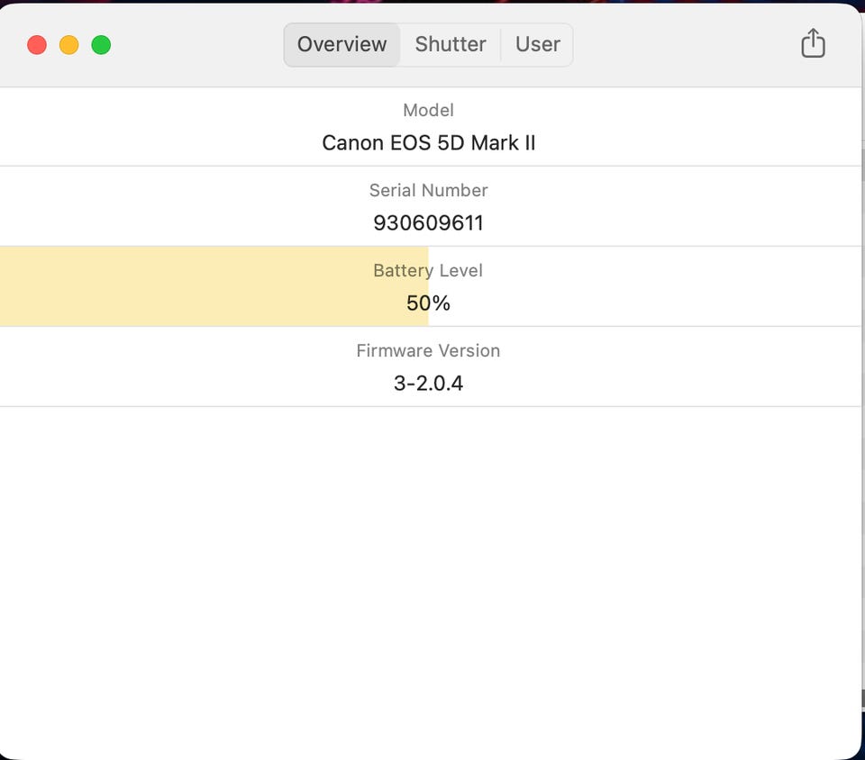Close the camera info window

coord(37,45)
